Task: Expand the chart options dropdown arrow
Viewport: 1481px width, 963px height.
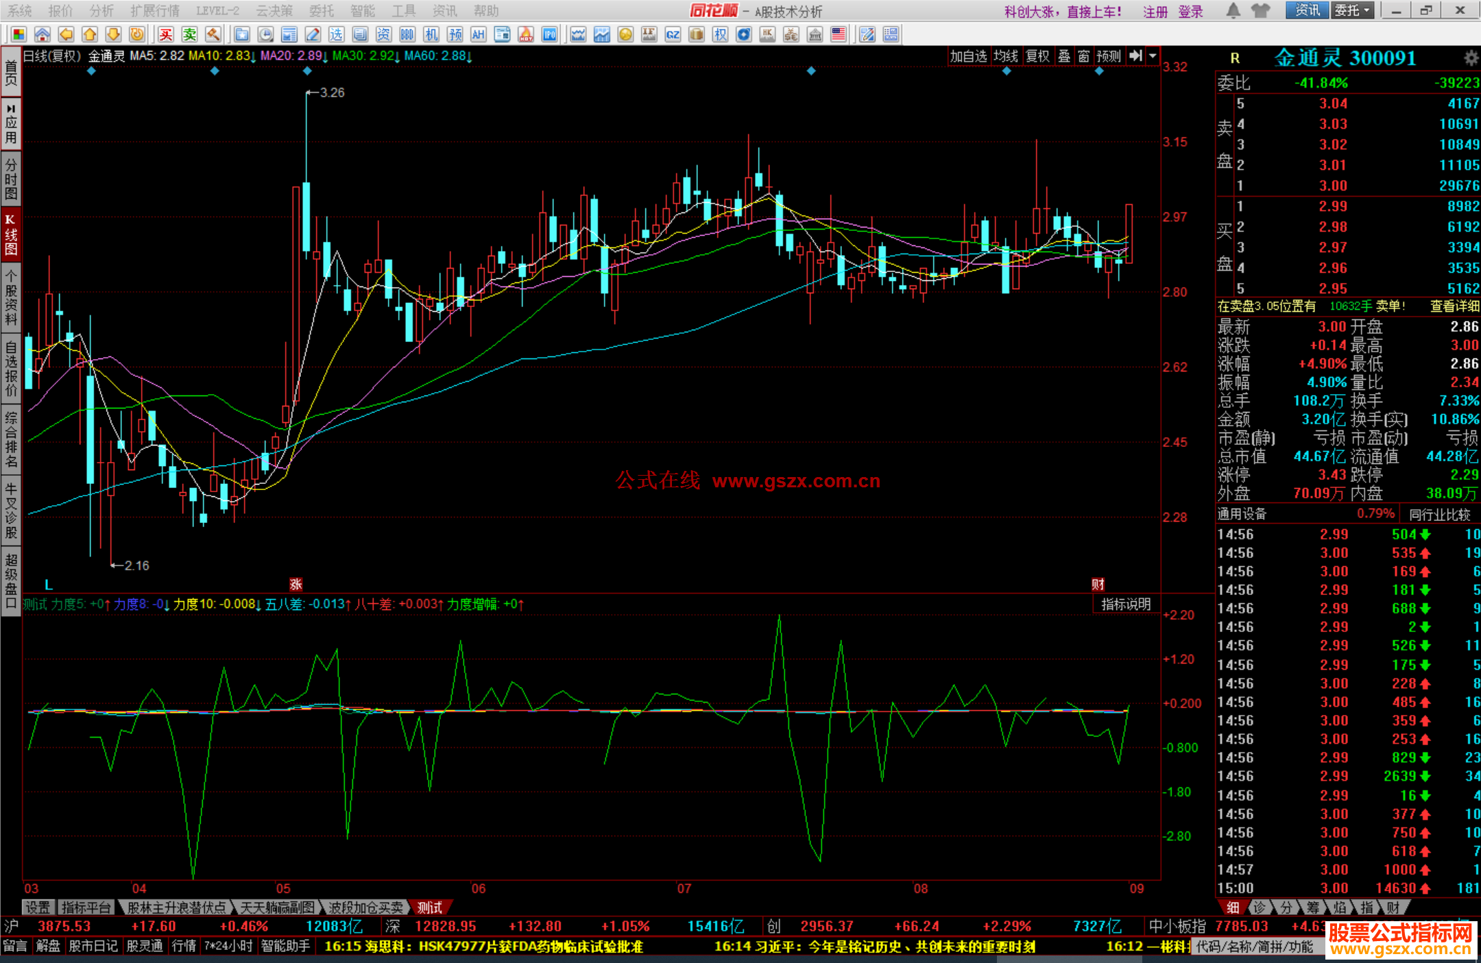Action: [1153, 56]
